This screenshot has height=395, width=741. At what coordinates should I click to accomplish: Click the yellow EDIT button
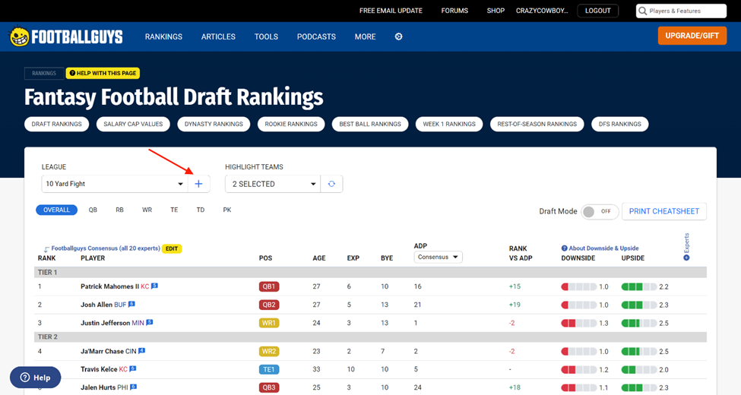172,248
